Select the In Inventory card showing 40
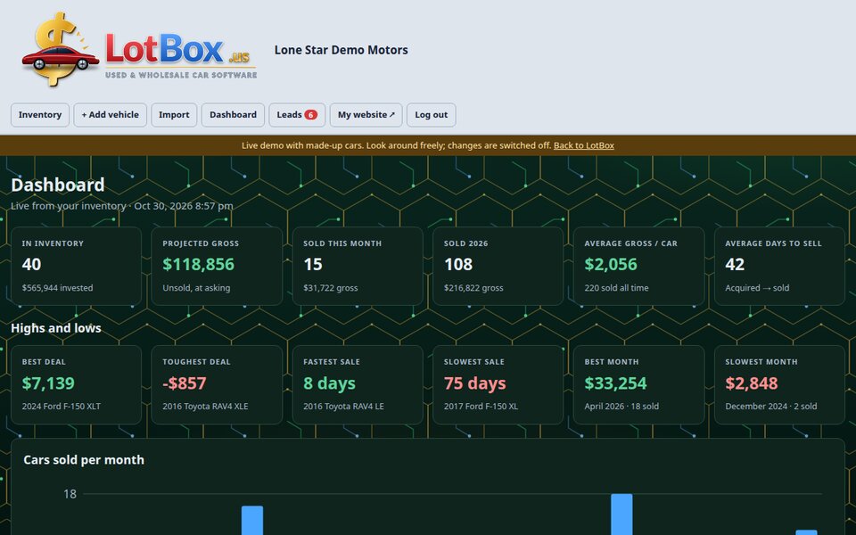This screenshot has width=856, height=535. [77, 266]
